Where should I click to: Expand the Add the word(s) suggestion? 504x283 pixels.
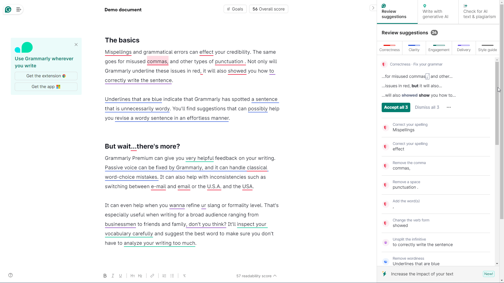436,204
